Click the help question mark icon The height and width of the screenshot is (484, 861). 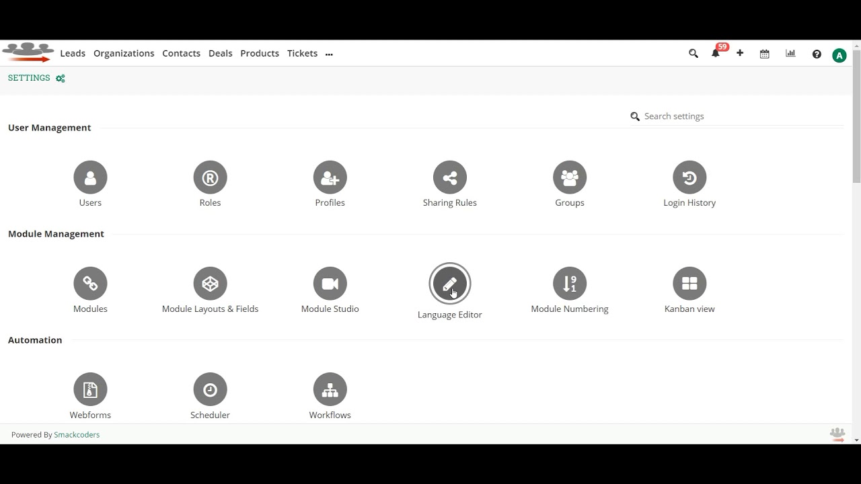[817, 54]
